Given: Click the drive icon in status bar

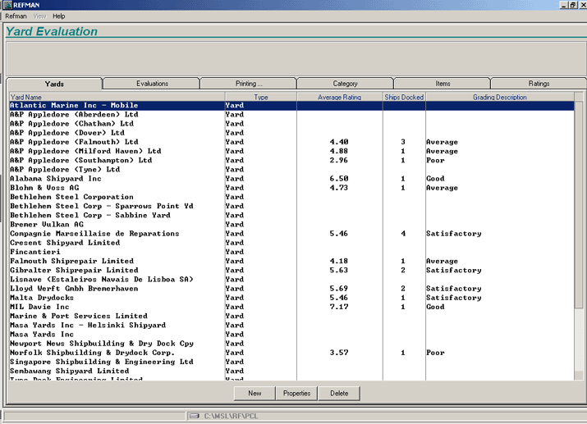Looking at the screenshot, I should click(195, 417).
